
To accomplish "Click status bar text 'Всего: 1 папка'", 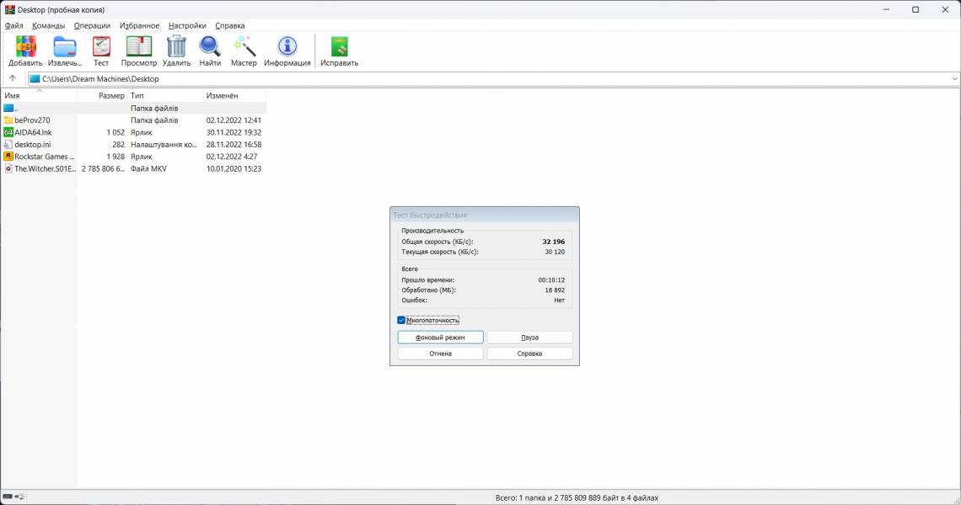I will [523, 497].
